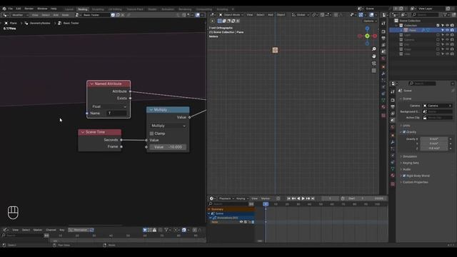Image resolution: width=457 pixels, height=257 pixels.
Task: Hide the Collection via eye icon
Action: coord(448,26)
